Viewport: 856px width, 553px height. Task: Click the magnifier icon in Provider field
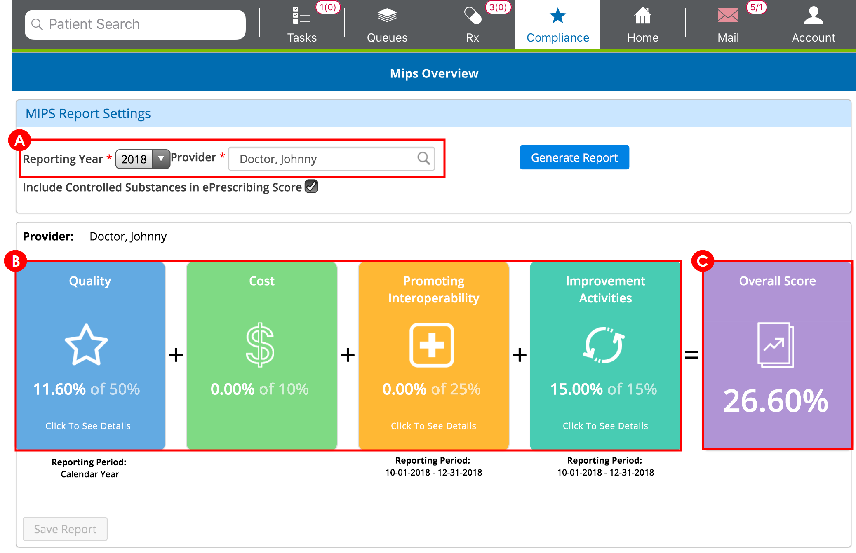coord(423,158)
